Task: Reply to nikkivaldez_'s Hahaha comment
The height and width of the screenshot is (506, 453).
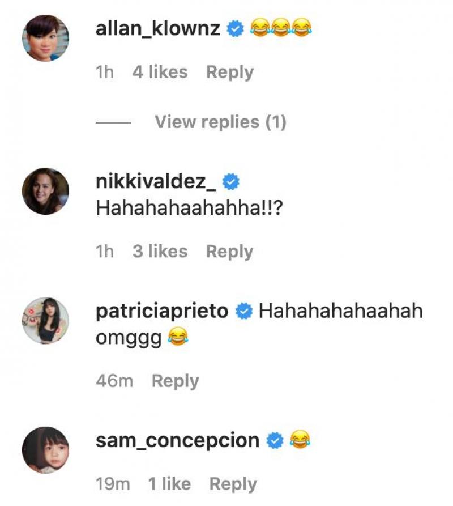Action: click(229, 252)
